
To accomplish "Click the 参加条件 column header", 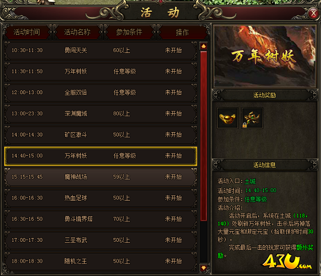I will coord(129,32).
